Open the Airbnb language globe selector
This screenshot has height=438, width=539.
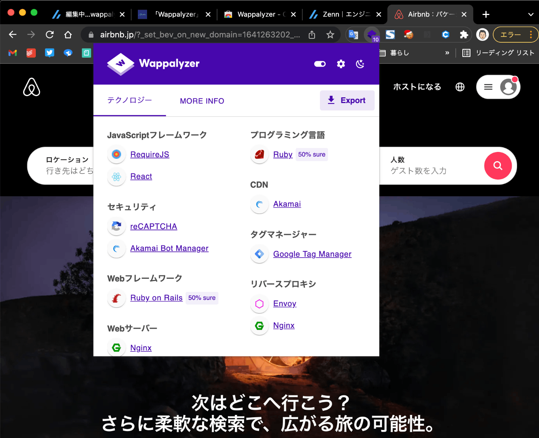coord(460,87)
